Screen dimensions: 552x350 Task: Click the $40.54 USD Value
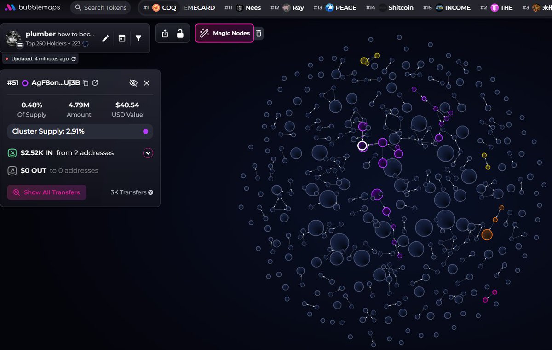[127, 105]
